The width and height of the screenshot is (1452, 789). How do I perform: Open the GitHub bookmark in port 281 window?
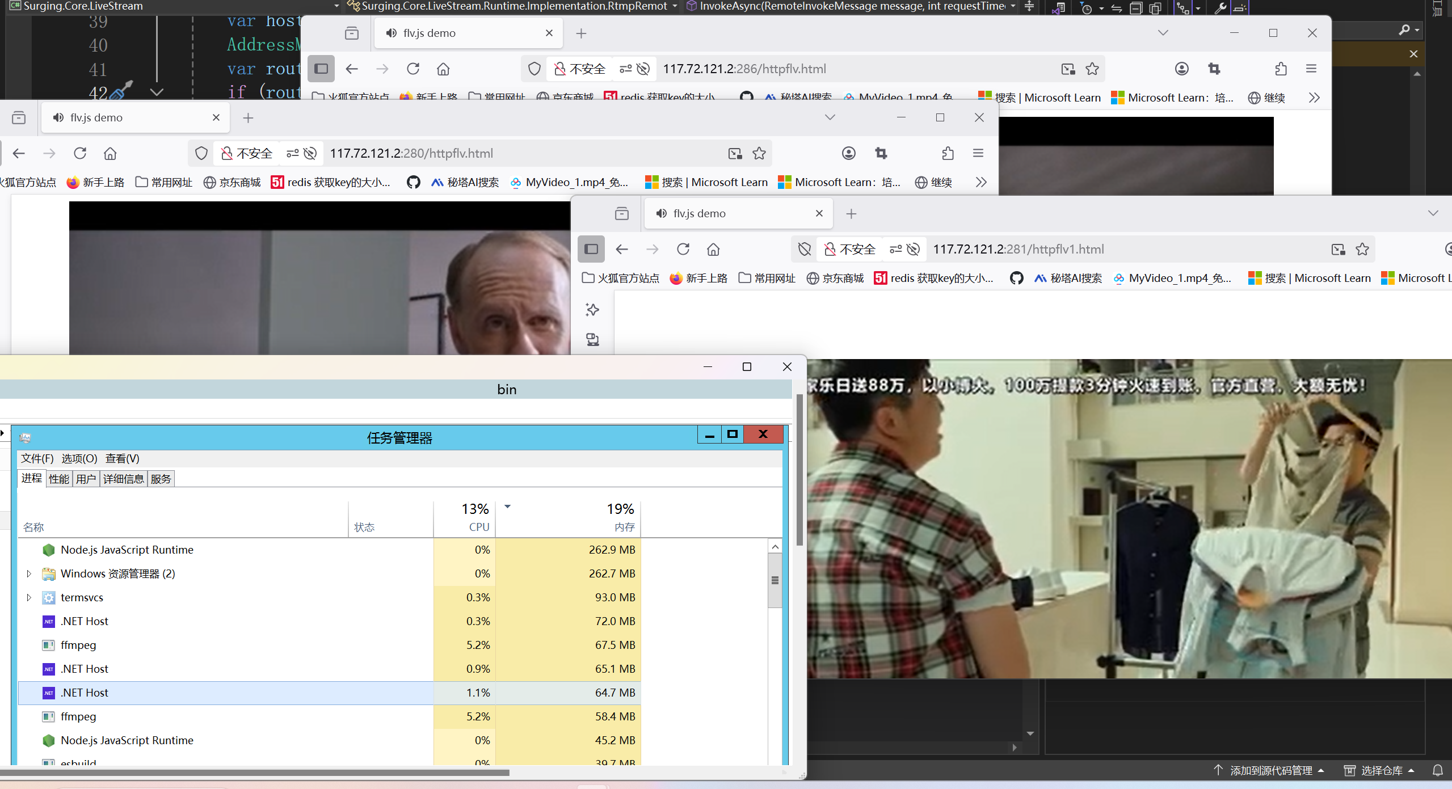(x=1016, y=278)
